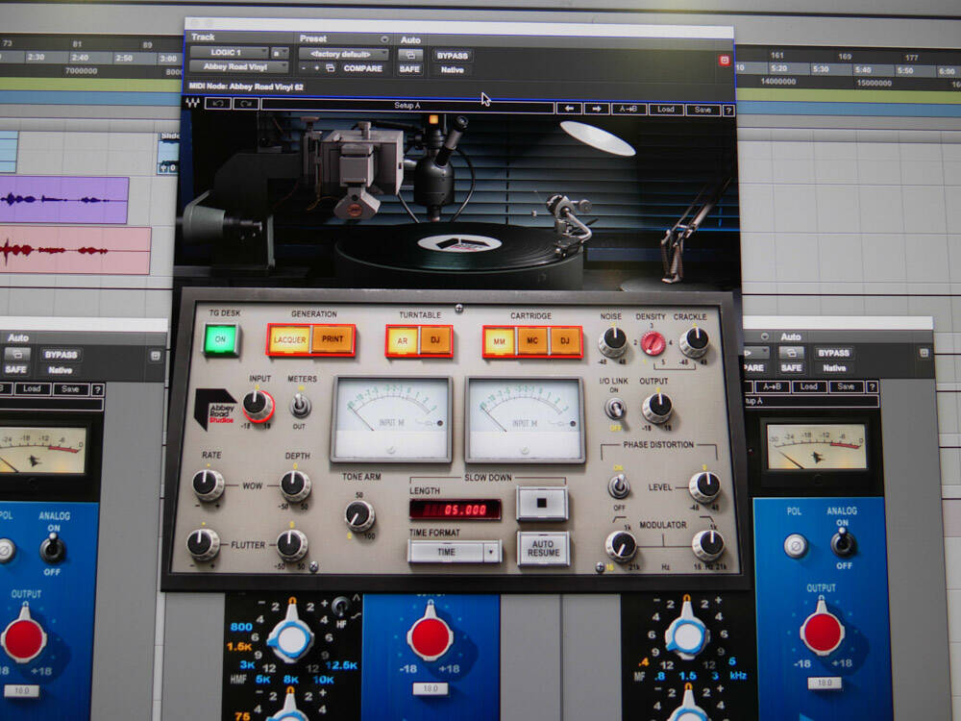Open the Time Format TIME dropdown
Viewport: 961px width, 721px height.
pos(455,552)
